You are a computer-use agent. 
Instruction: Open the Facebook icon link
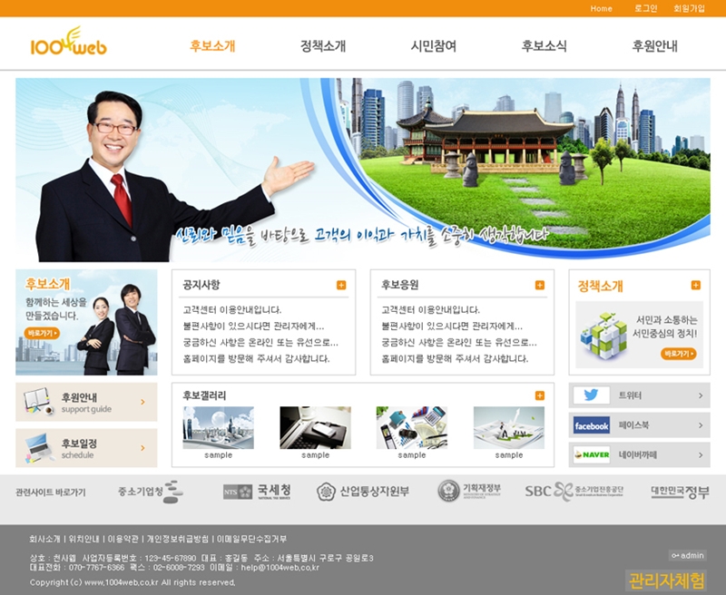click(591, 425)
